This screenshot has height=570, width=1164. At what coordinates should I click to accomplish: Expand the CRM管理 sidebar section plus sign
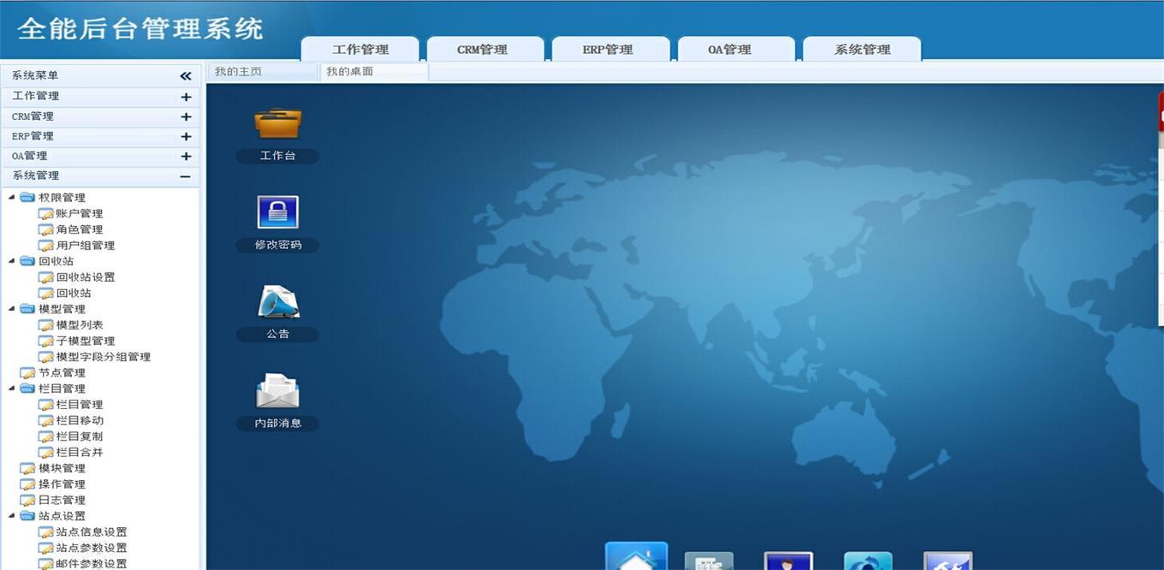186,116
